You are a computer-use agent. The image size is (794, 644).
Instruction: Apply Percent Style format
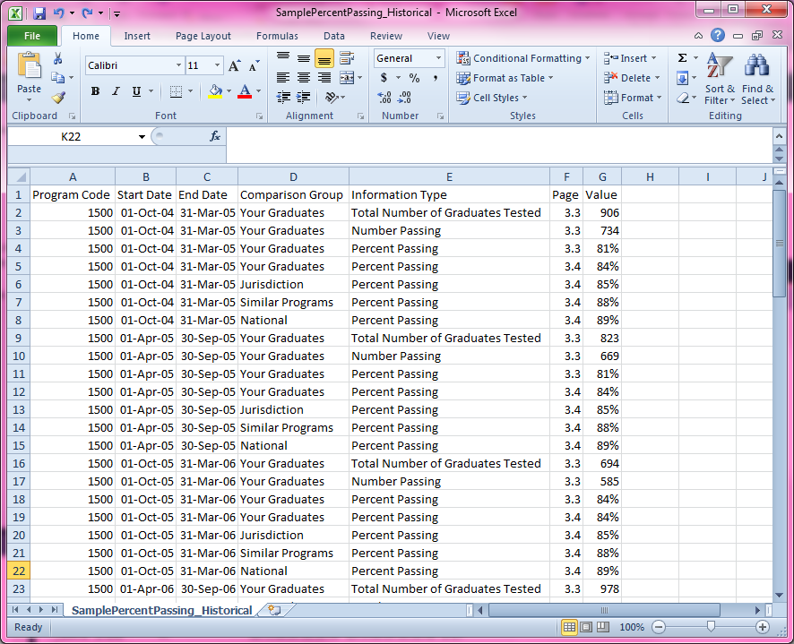[414, 77]
